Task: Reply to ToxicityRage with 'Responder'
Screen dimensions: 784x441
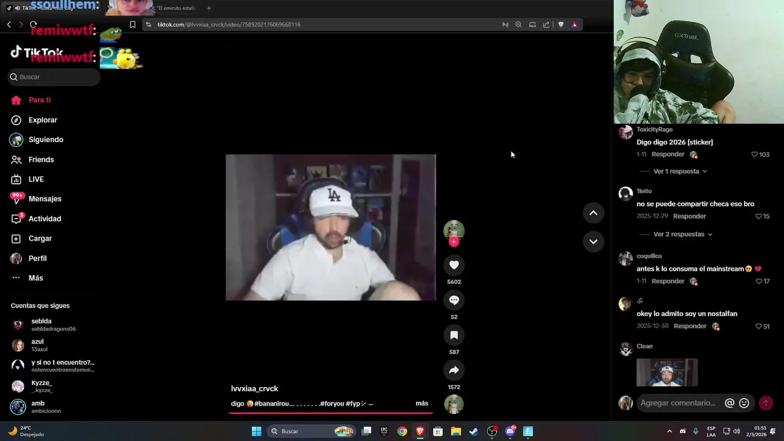Action: point(668,154)
